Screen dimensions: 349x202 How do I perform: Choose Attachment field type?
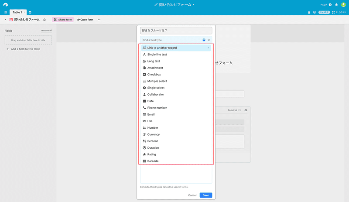(x=176, y=68)
